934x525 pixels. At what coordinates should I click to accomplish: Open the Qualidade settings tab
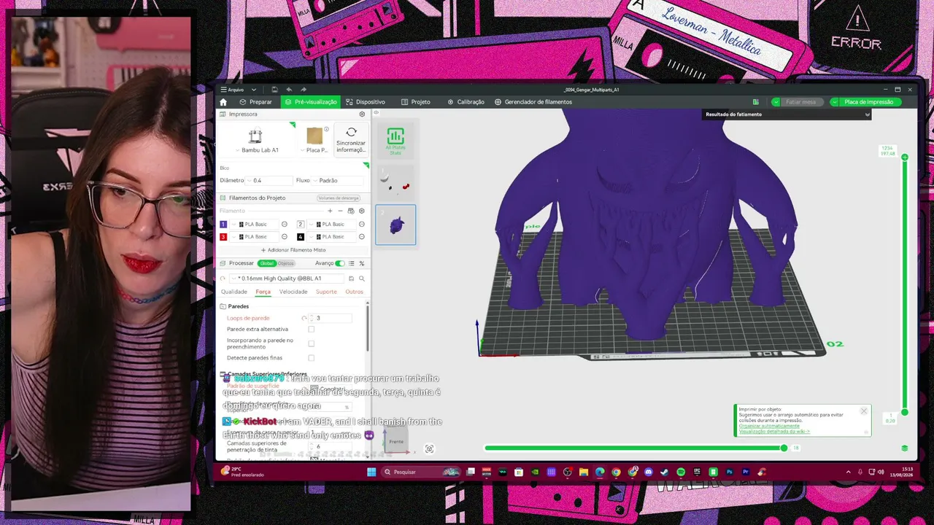pyautogui.click(x=234, y=292)
